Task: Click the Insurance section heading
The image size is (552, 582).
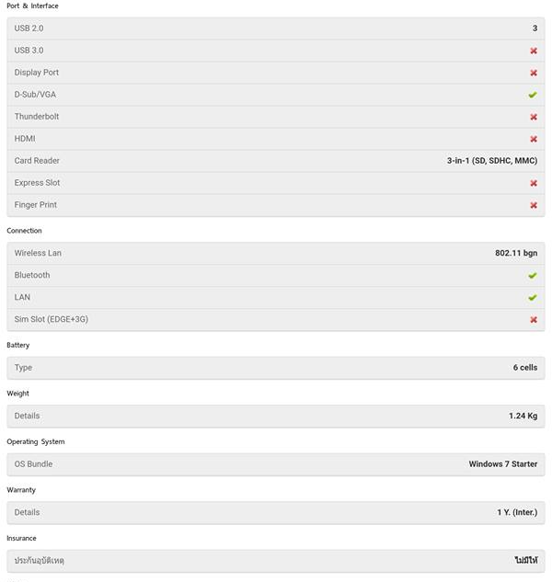Action: [22, 538]
